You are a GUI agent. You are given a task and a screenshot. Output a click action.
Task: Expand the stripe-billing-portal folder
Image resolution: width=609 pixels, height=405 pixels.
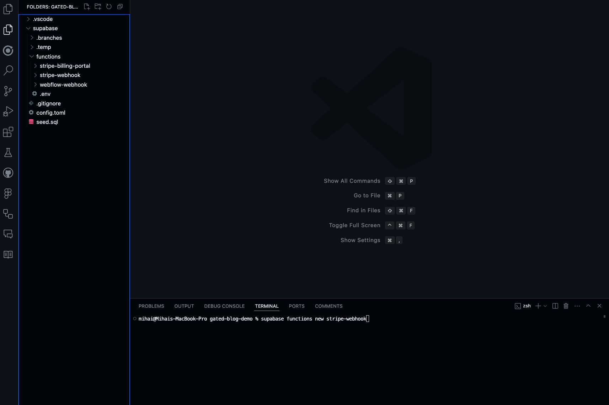[74, 66]
